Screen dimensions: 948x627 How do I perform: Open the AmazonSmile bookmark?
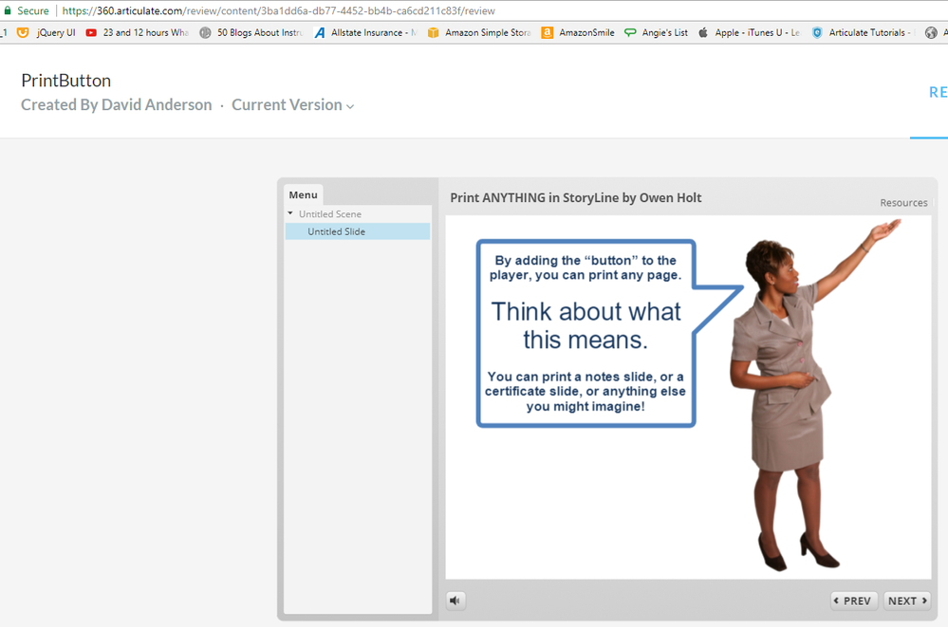click(578, 32)
